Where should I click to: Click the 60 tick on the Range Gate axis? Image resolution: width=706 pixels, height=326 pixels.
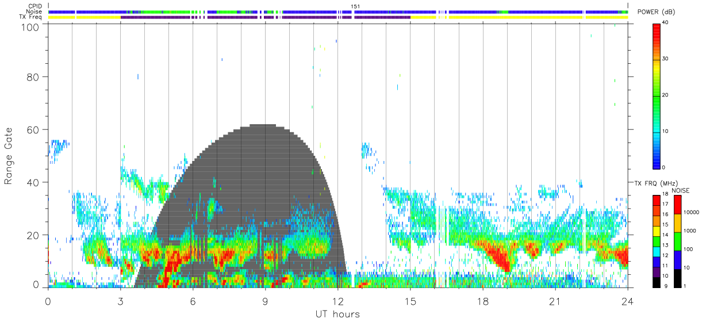33,129
